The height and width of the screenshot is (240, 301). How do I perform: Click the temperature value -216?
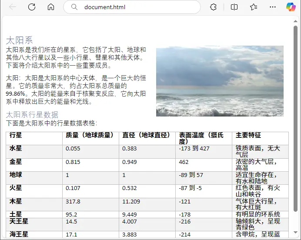185,222
